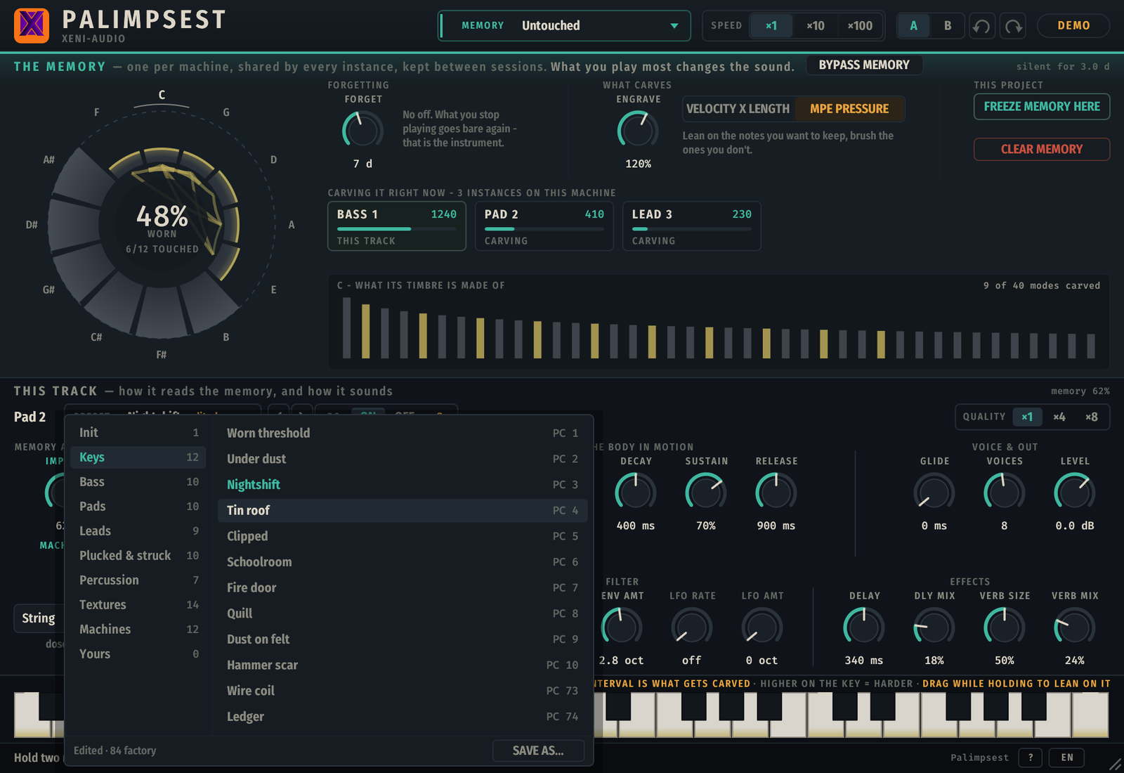Load the Hammer scar preset

(x=403, y=665)
